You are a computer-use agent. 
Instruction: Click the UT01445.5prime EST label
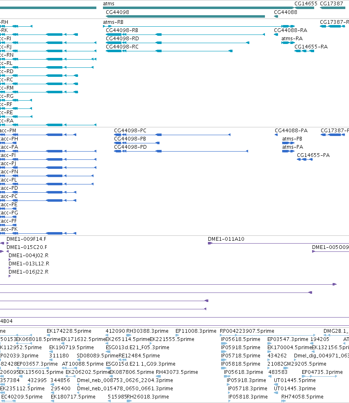(294, 380)
